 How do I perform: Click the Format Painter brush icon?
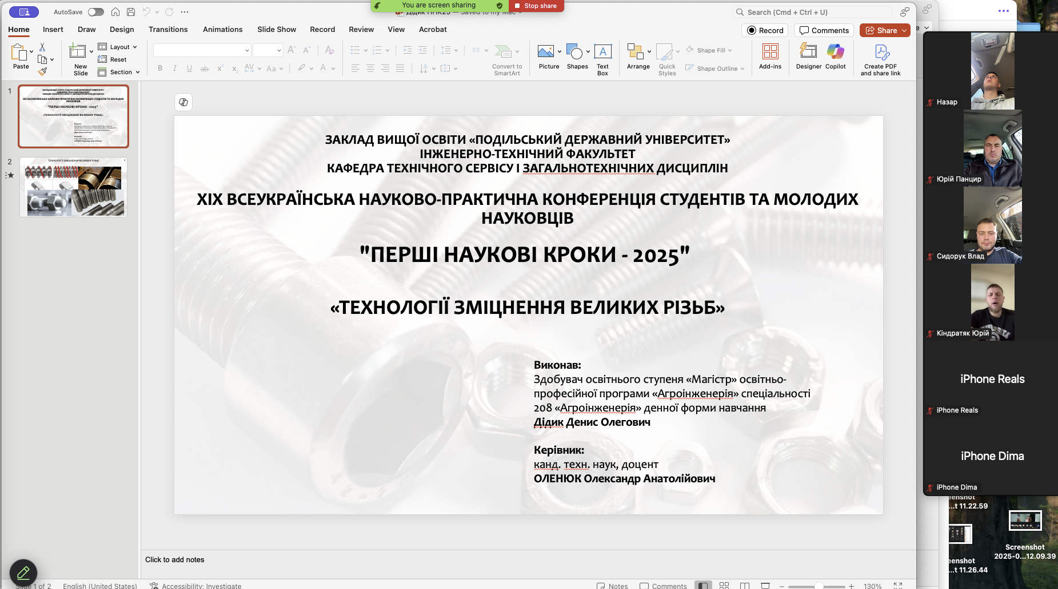pos(42,72)
